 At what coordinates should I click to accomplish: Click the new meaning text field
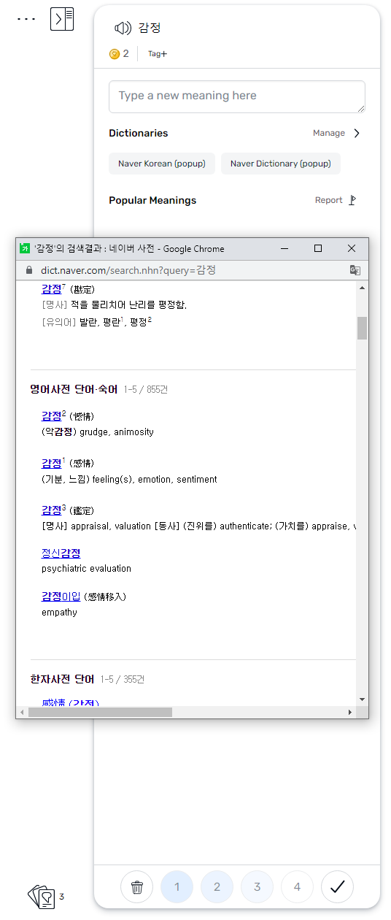[237, 96]
